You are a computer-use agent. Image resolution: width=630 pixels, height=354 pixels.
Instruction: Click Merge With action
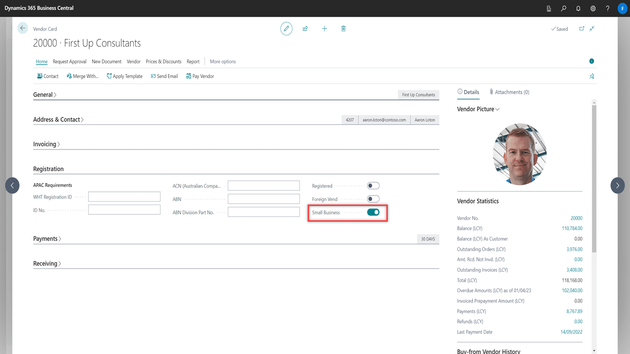pos(82,76)
